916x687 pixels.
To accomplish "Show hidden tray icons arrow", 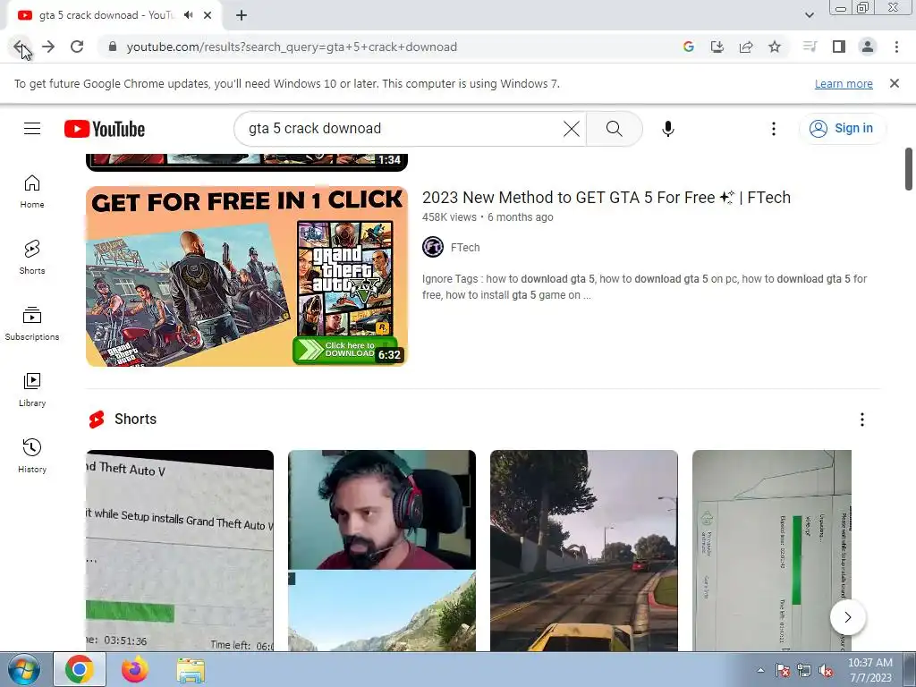I will [760, 671].
